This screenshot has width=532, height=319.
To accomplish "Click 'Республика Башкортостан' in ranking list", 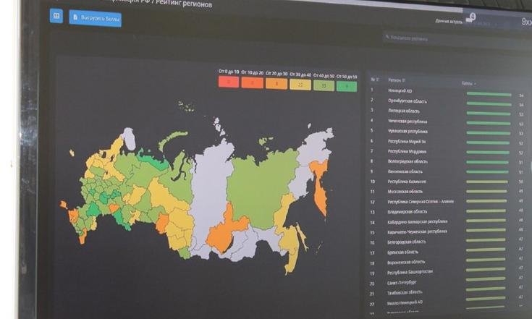I will click(x=411, y=272).
